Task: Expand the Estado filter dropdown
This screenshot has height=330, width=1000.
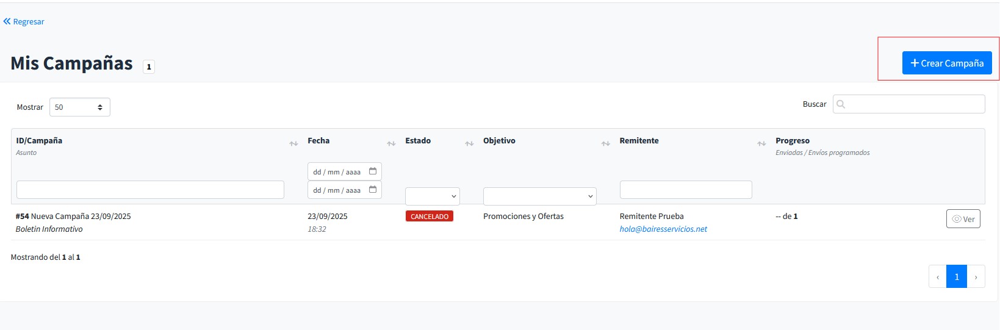Action: point(432,196)
